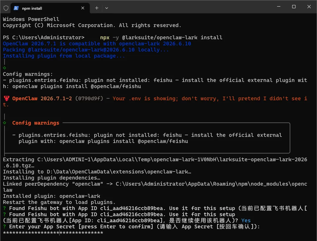Click the orange 'Config warnings' box title
This screenshot has height=241, width=317.
pos(36,123)
